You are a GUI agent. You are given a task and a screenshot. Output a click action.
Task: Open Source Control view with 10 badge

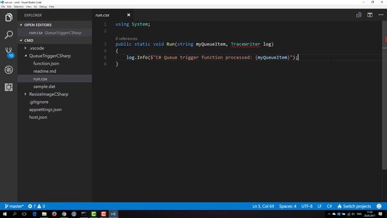[9, 53]
